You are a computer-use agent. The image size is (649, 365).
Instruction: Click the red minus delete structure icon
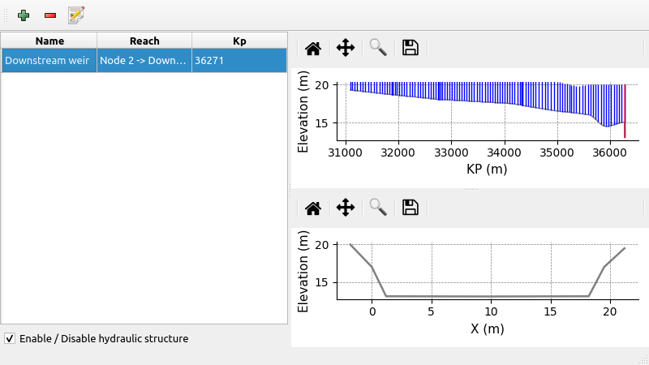pyautogui.click(x=50, y=15)
